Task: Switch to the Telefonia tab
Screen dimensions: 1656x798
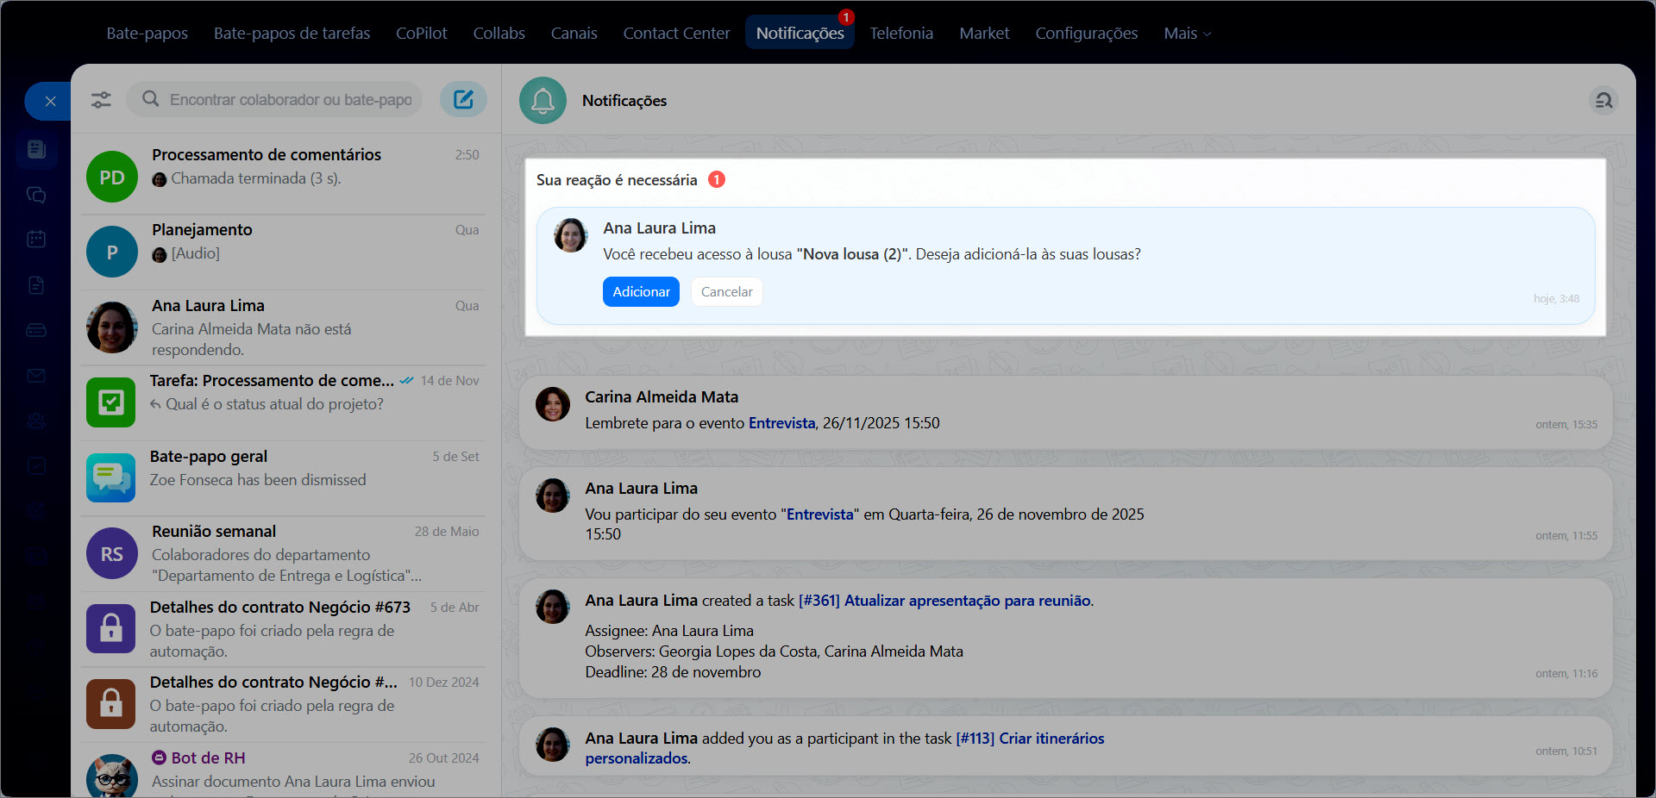Action: (900, 34)
